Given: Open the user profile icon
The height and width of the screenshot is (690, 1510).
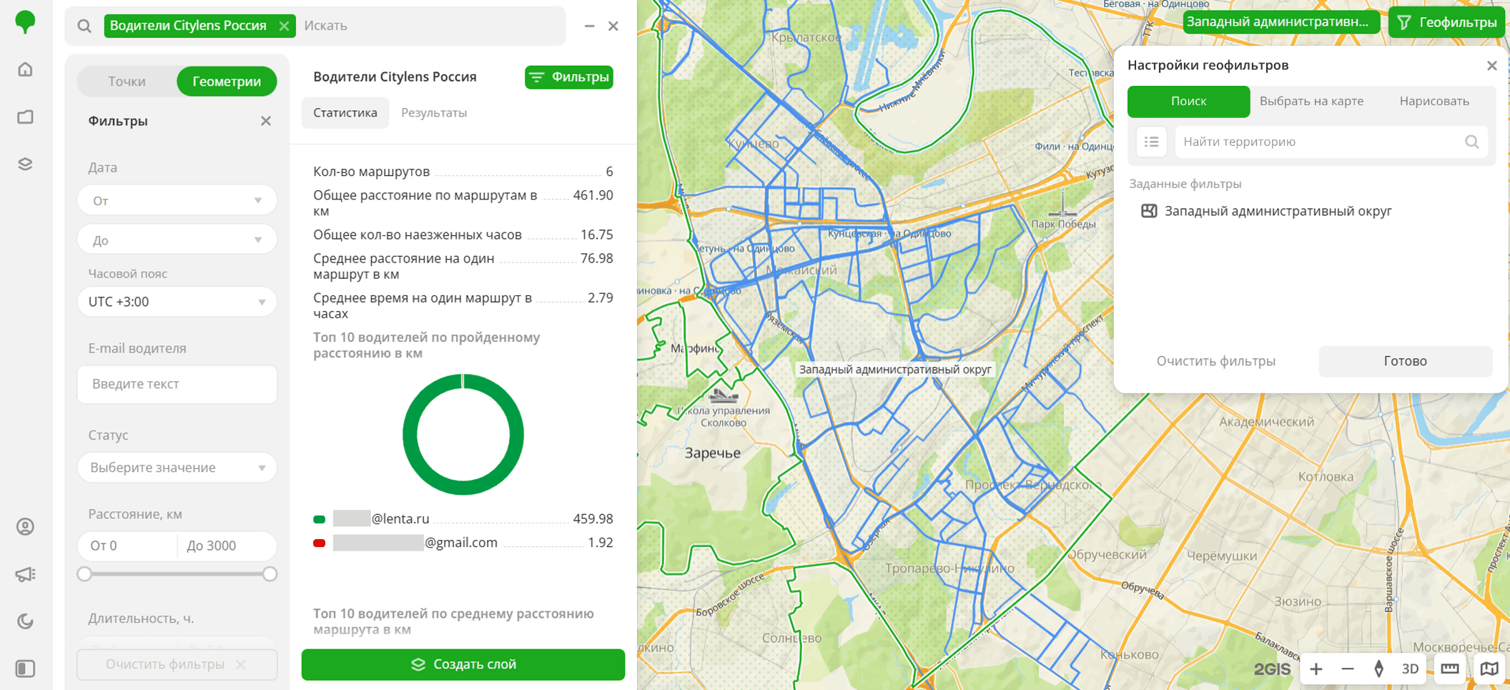Looking at the screenshot, I should coord(26,527).
